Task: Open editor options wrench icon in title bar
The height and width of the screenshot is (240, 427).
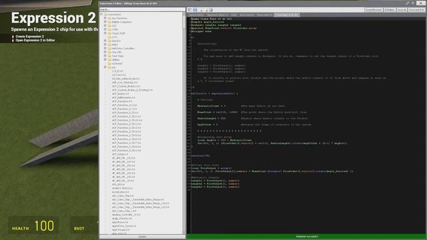Action: click(x=408, y=3)
